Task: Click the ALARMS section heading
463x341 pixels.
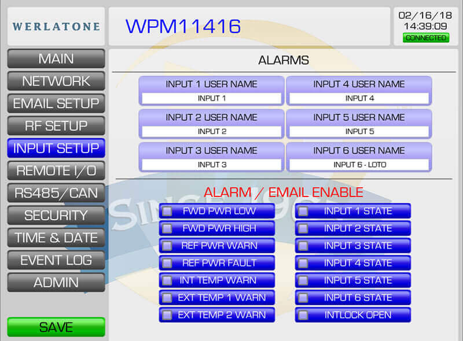Action: tap(284, 60)
